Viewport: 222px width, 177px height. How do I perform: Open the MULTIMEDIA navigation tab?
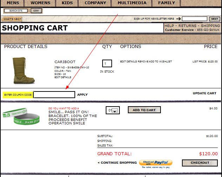132,3
